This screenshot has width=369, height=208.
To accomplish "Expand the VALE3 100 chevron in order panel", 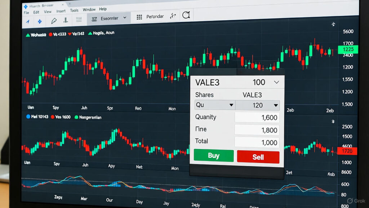I will pos(276,82).
